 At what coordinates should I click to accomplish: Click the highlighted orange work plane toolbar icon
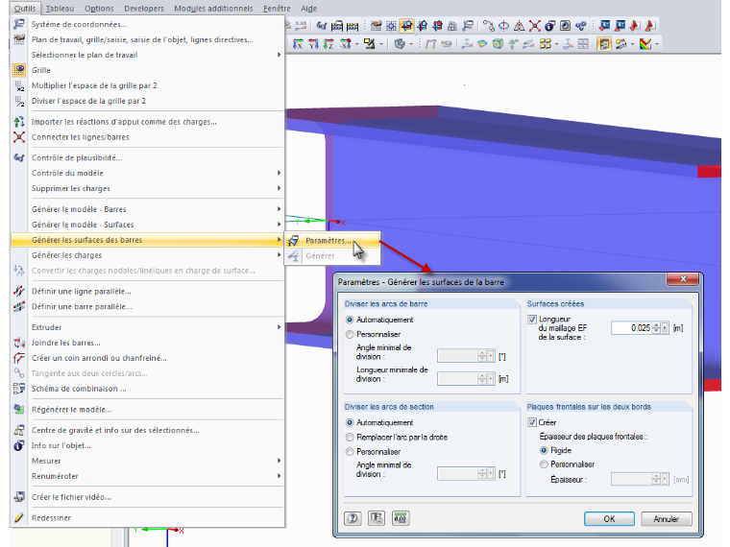[406, 26]
